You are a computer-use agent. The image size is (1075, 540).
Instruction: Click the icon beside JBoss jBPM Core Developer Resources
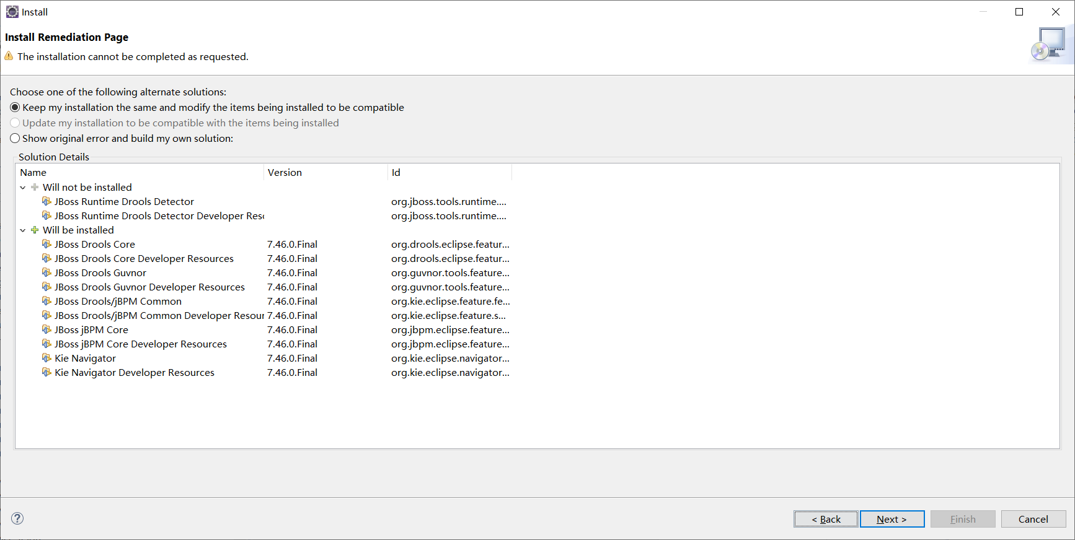pos(46,344)
